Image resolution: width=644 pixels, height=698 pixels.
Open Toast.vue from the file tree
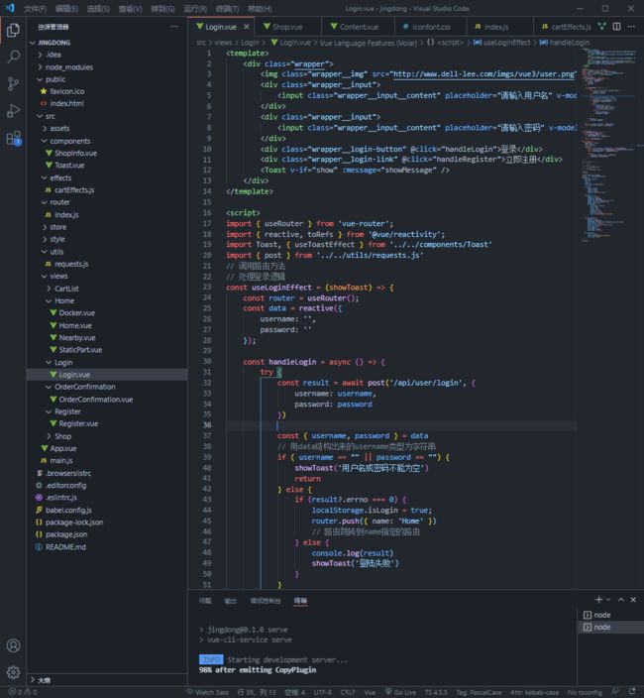69,166
